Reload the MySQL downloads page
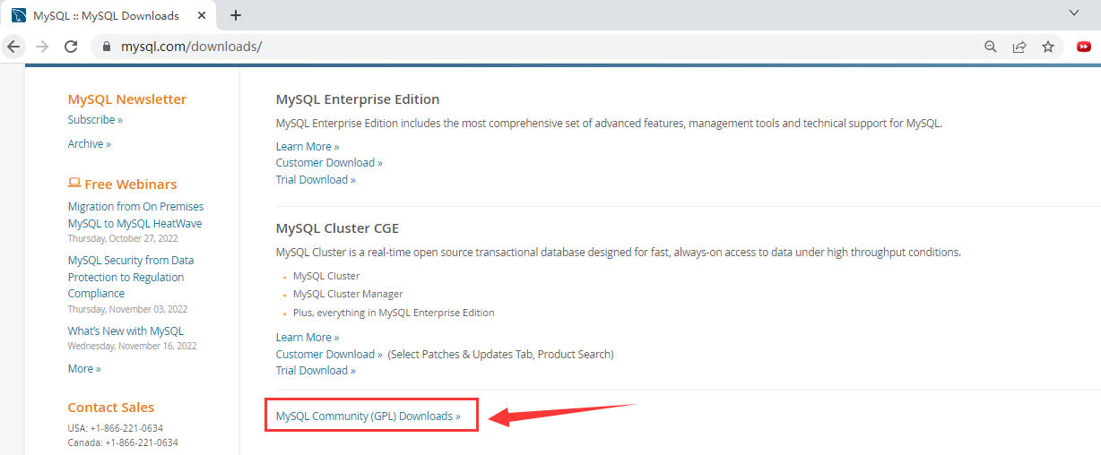The height and width of the screenshot is (455, 1101). click(71, 47)
